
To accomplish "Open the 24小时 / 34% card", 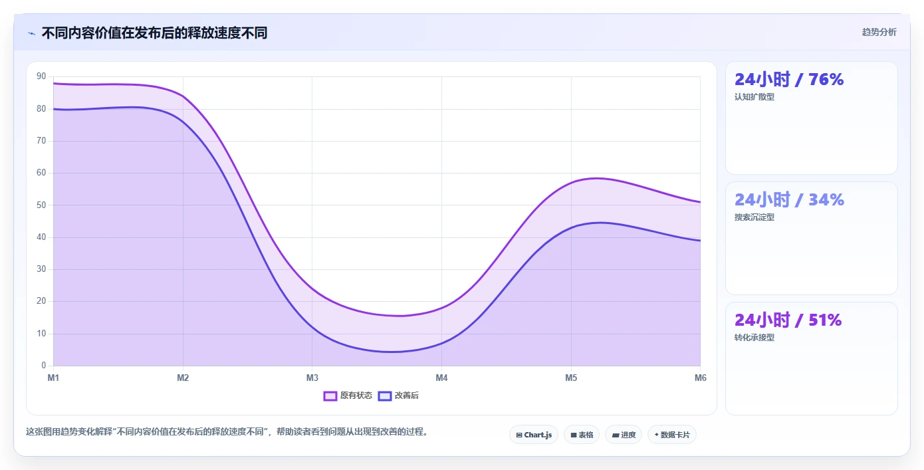I will [x=811, y=238].
